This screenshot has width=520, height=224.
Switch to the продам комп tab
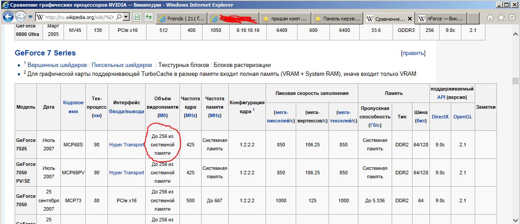(285, 19)
